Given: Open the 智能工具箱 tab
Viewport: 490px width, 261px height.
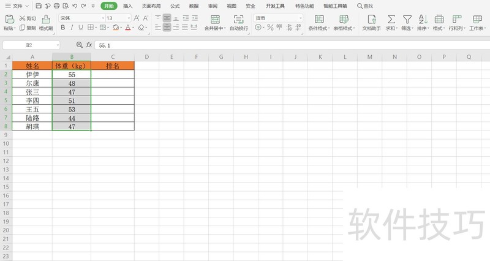Looking at the screenshot, I should pyautogui.click(x=335, y=6).
